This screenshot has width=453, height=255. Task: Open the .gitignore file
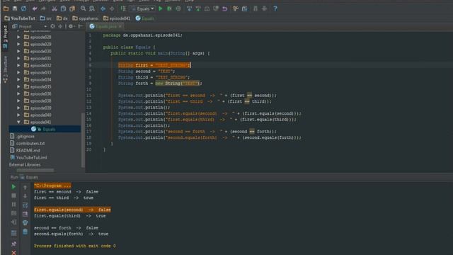(x=22, y=136)
